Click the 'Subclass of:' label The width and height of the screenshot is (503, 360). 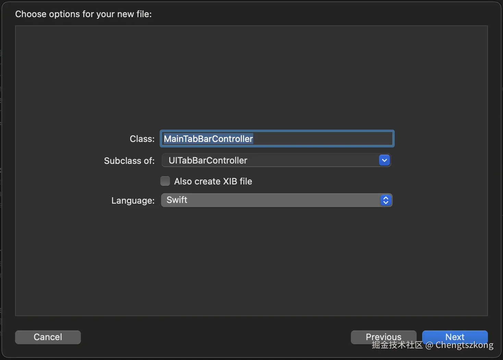(129, 161)
